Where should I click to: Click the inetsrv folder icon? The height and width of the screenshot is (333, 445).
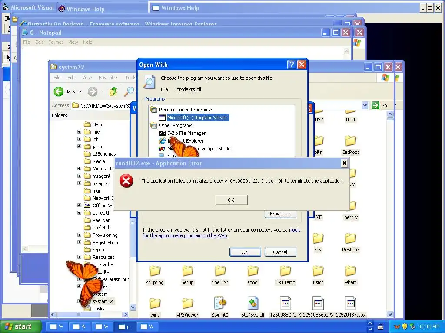352,206
